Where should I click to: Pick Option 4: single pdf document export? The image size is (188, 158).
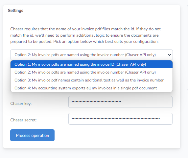tap(91, 88)
